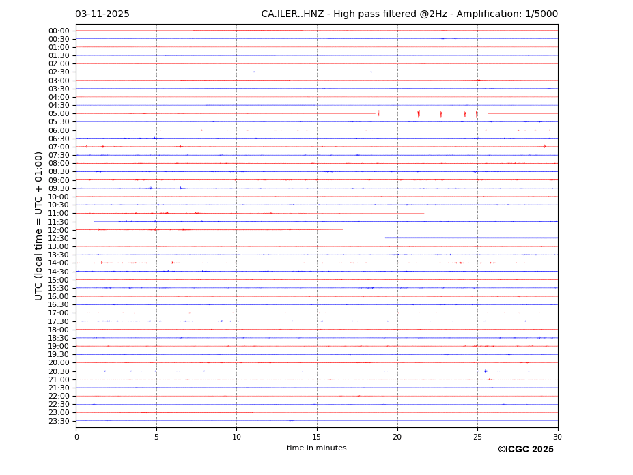The width and height of the screenshot is (633, 475).
Task: Click the x-axis tick label 10
Action: [236, 437]
